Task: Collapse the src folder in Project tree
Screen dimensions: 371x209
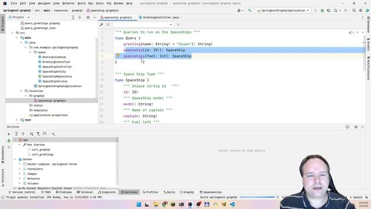Action: [x=13, y=33]
